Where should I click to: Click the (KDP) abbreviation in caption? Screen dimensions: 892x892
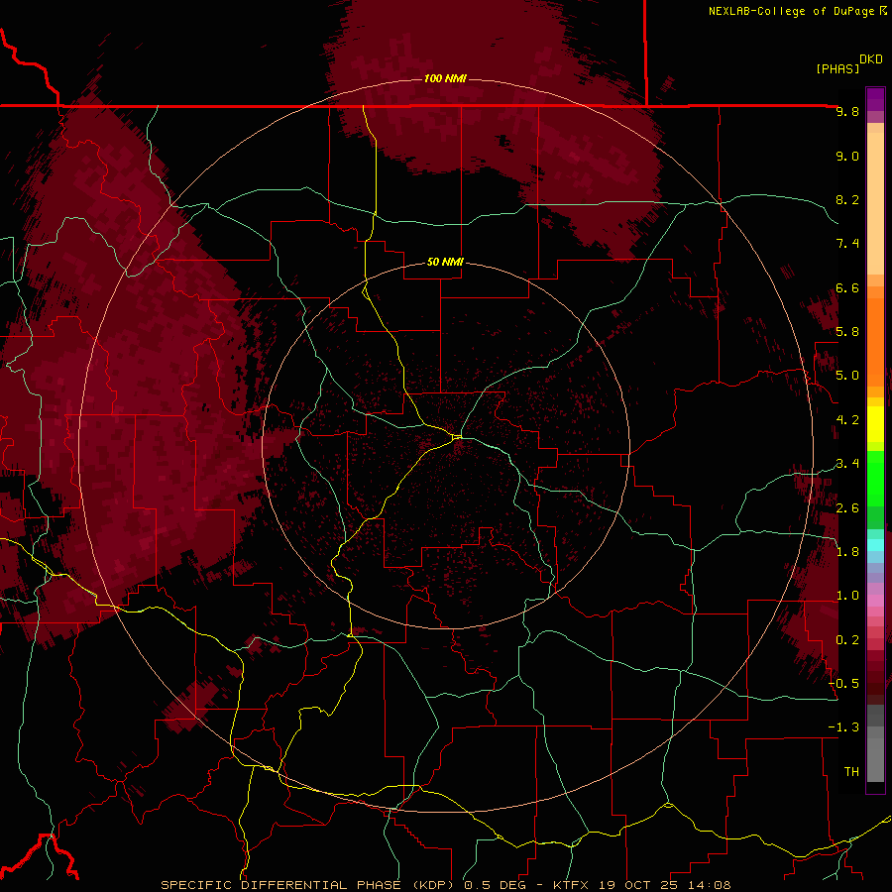tap(434, 885)
